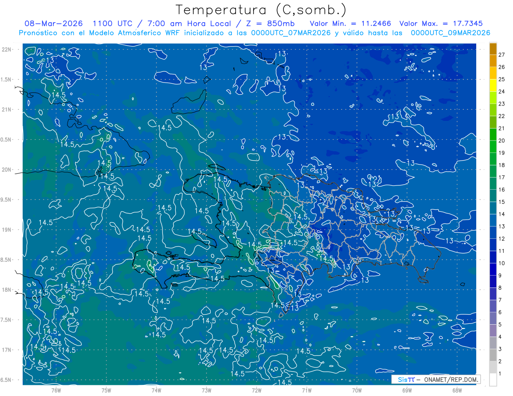Click the '75W' longitude axis label
513x396 pixels.
click(x=106, y=390)
